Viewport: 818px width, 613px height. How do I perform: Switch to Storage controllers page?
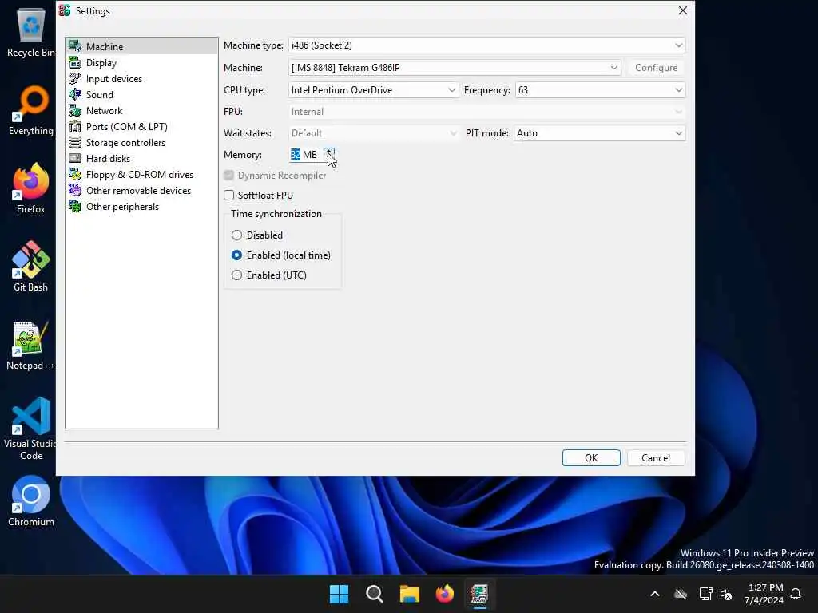point(125,142)
